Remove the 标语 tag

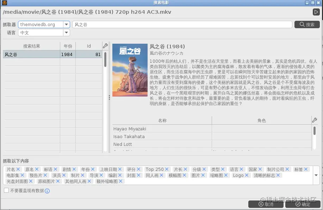click(55, 169)
